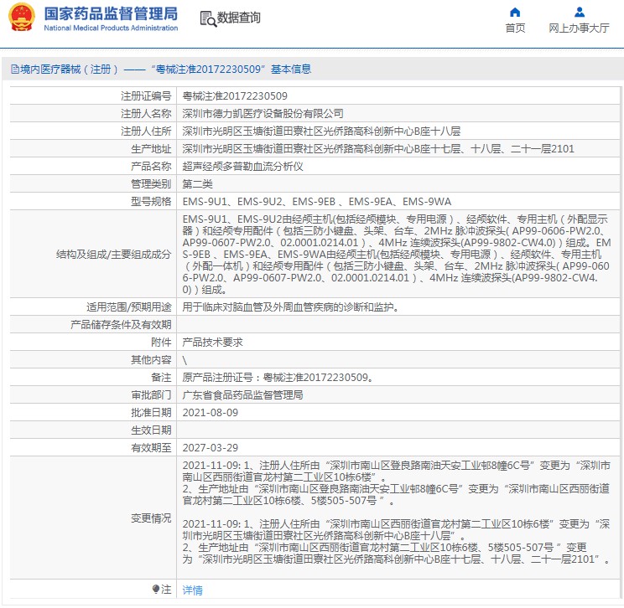624x608 pixels.
Task: Click 产品储存条件及有效期 row label
Action: coord(121,325)
